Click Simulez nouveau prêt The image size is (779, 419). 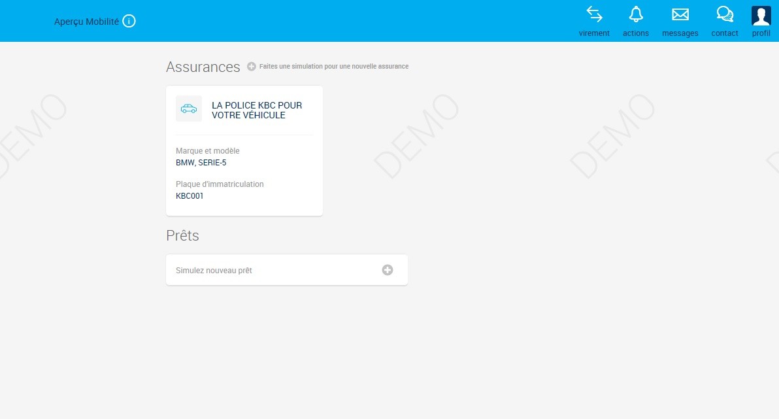click(x=213, y=270)
